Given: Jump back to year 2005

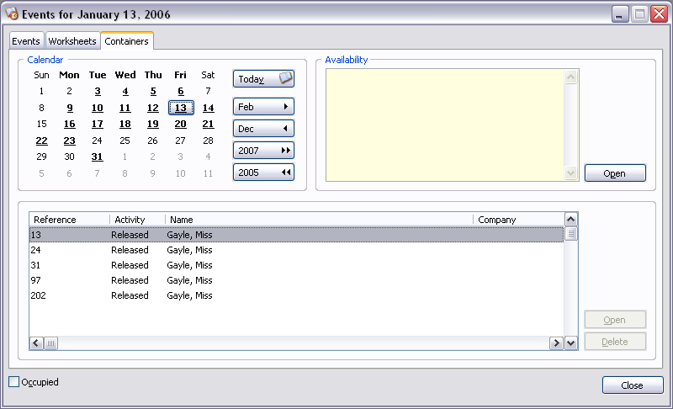Looking at the screenshot, I should pyautogui.click(x=263, y=173).
